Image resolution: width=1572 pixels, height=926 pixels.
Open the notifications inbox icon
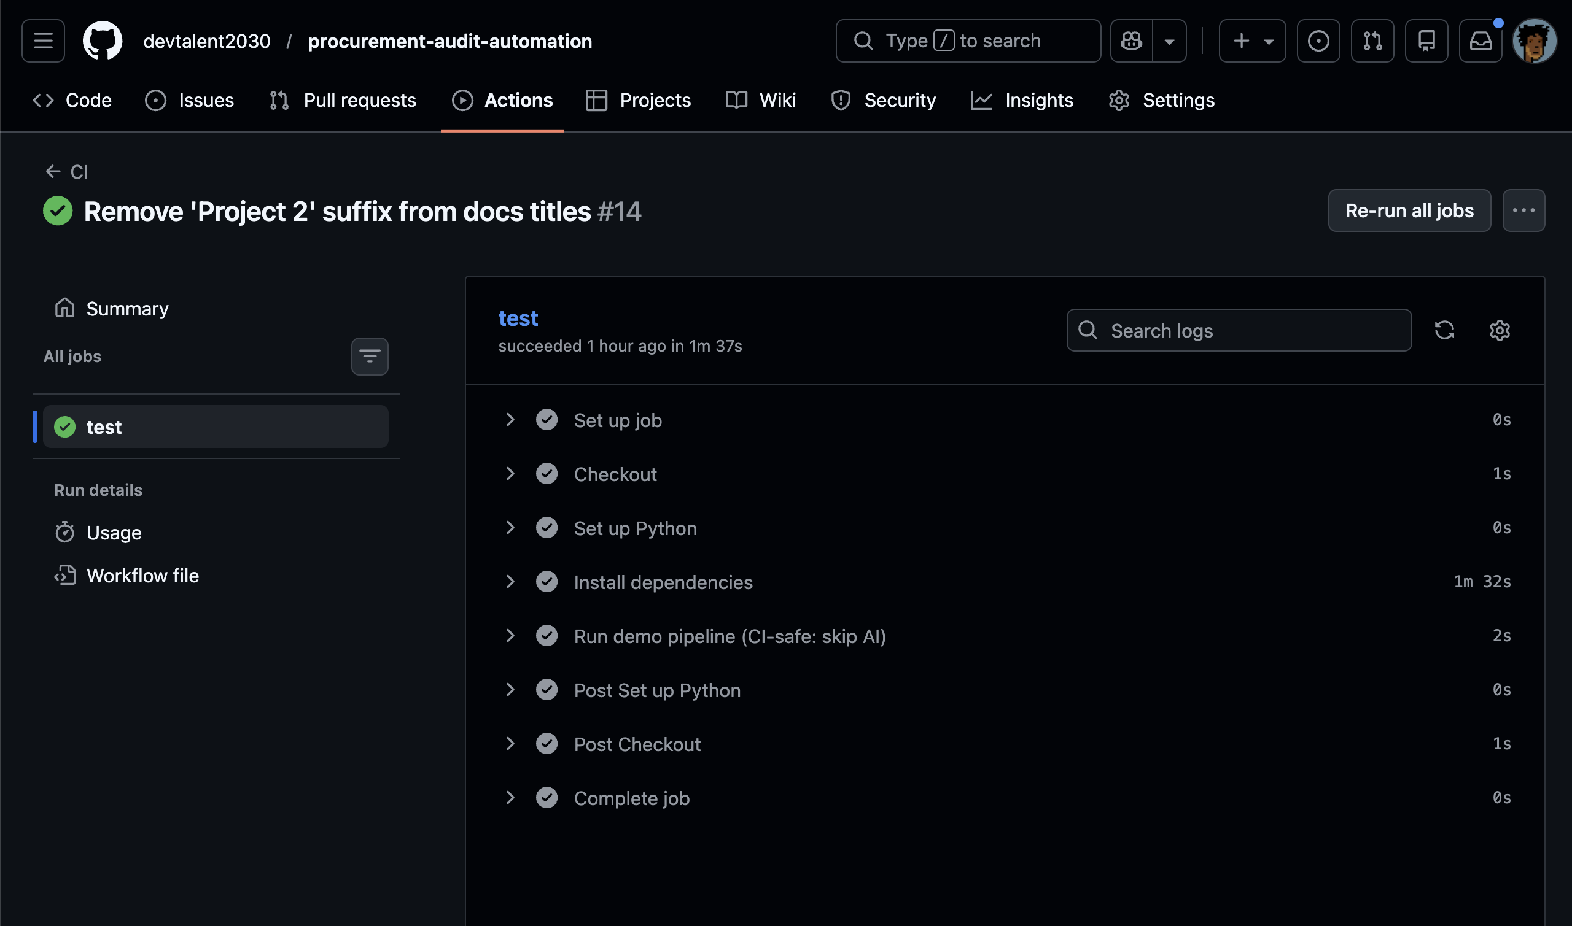(1481, 41)
